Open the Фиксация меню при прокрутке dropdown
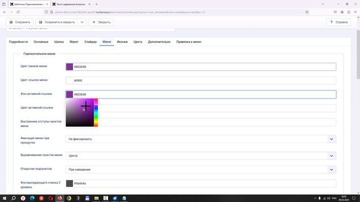Screen dimensions: 360x202 [201, 139]
